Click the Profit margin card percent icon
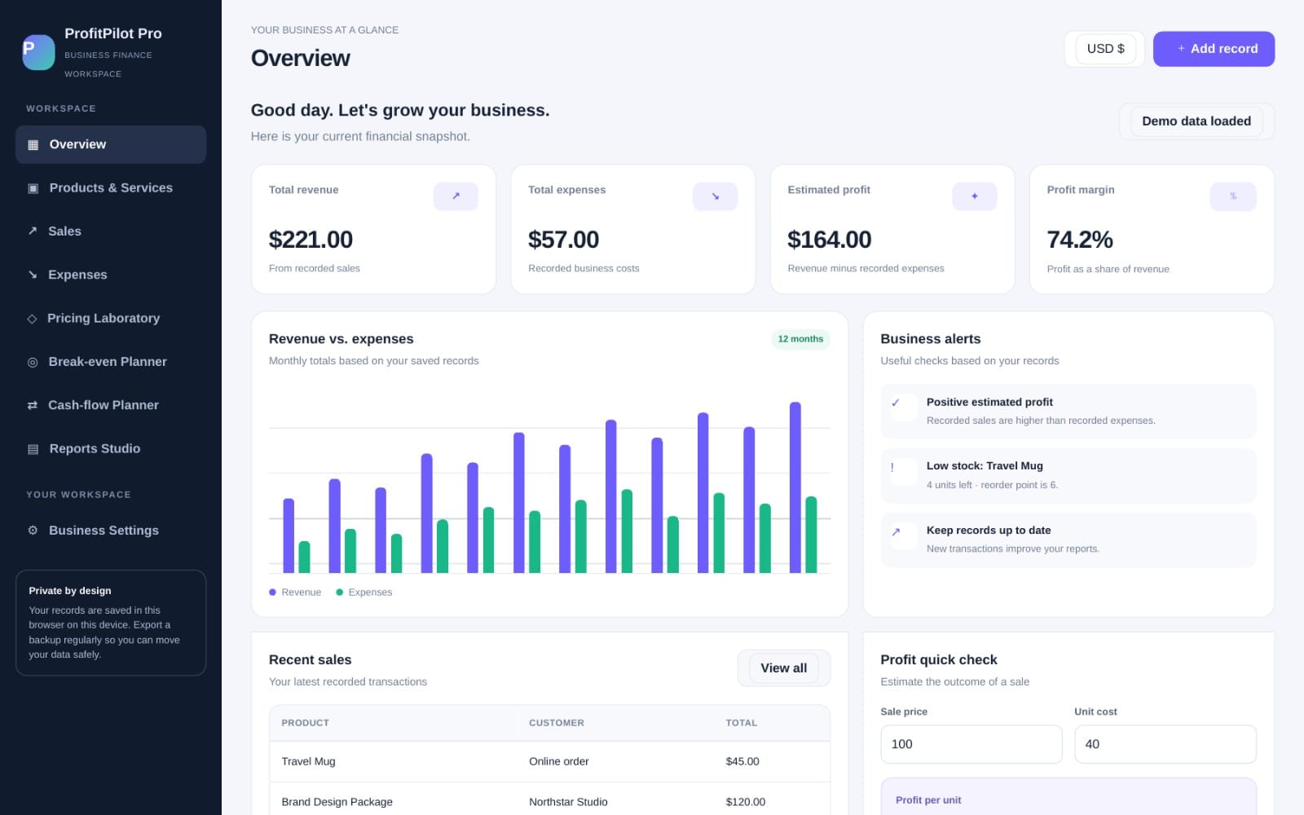This screenshot has height=815, width=1304. coord(1233,196)
